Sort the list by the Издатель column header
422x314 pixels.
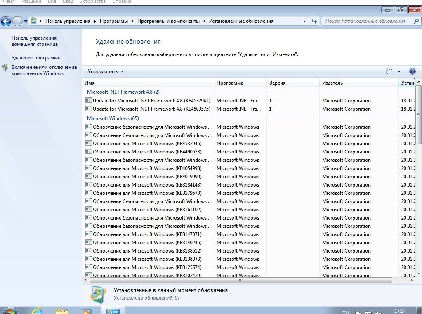coord(359,83)
